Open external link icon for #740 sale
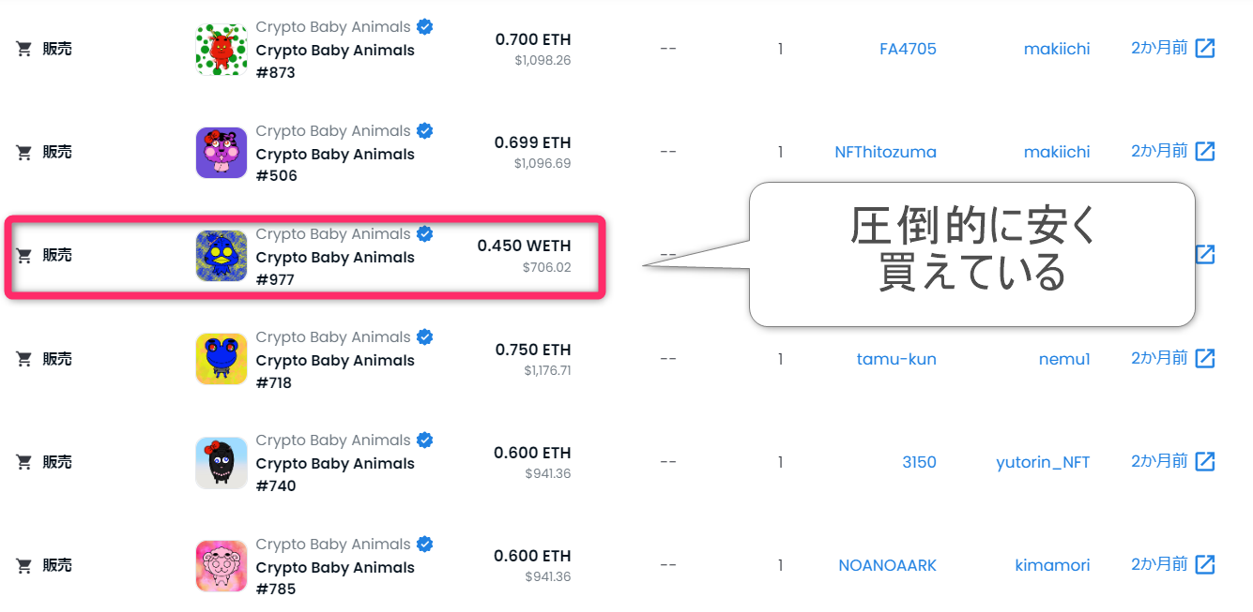The width and height of the screenshot is (1253, 612). [1205, 462]
